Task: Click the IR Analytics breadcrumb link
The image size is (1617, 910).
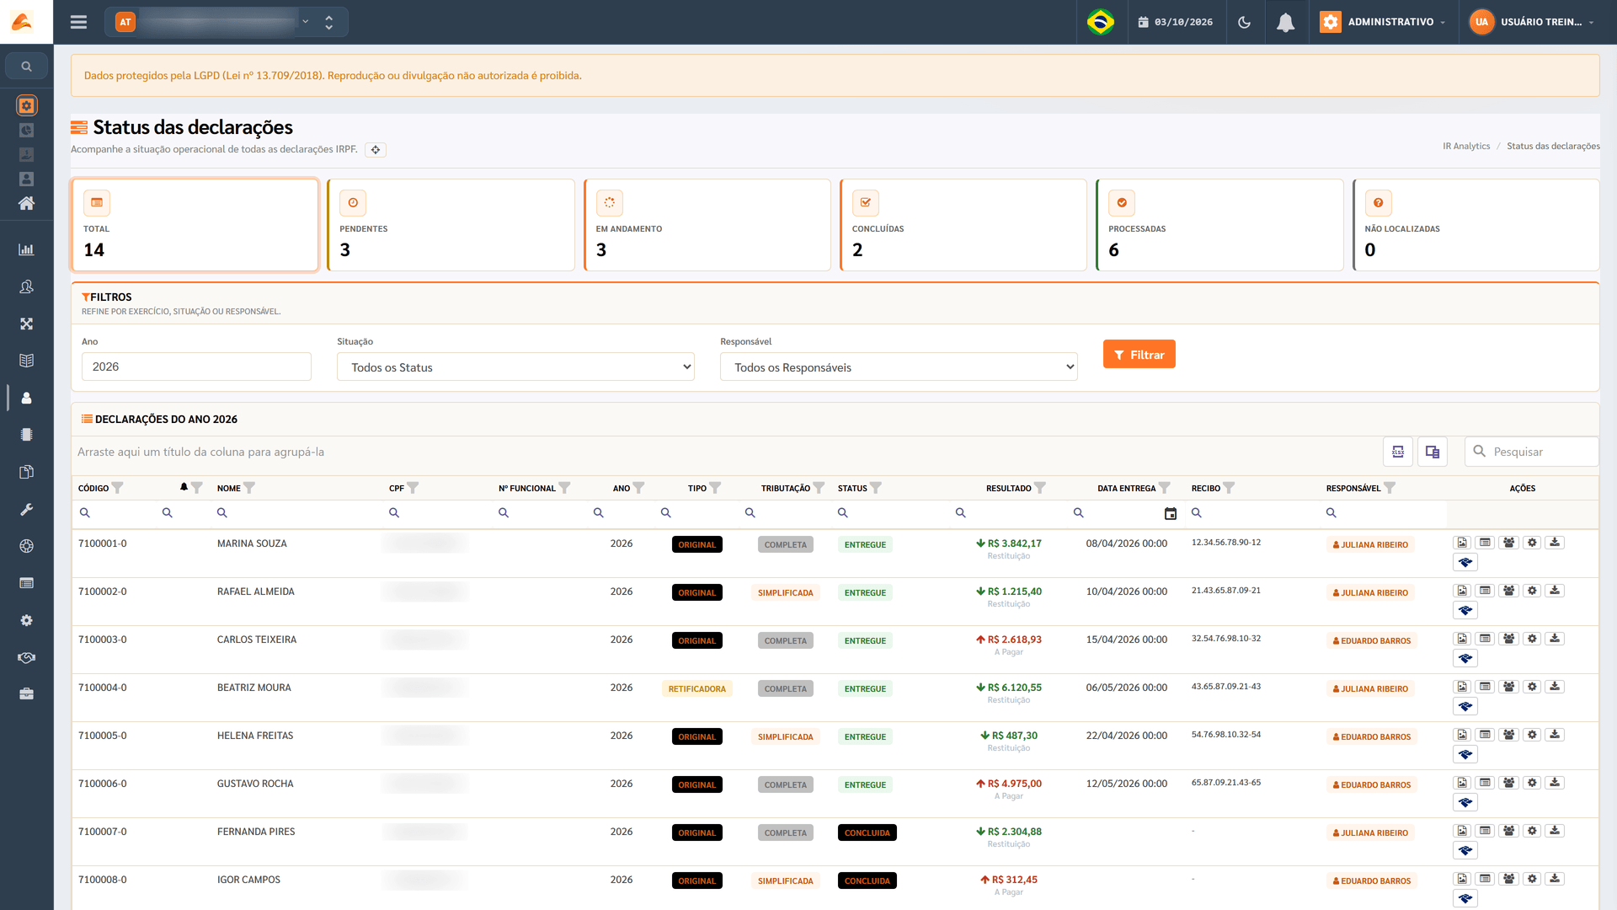Action: pos(1466,146)
